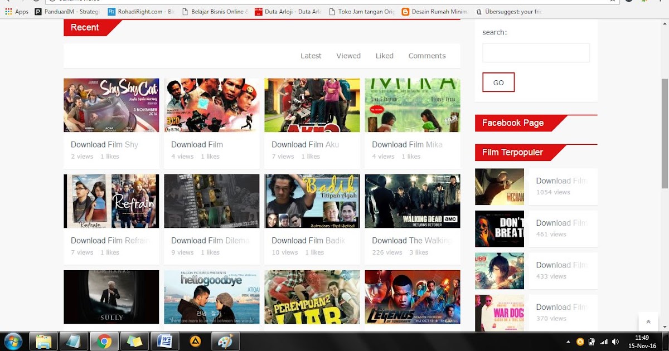The image size is (669, 351).
Task: Switch to Google Chrome in taskbar
Action: 104,341
